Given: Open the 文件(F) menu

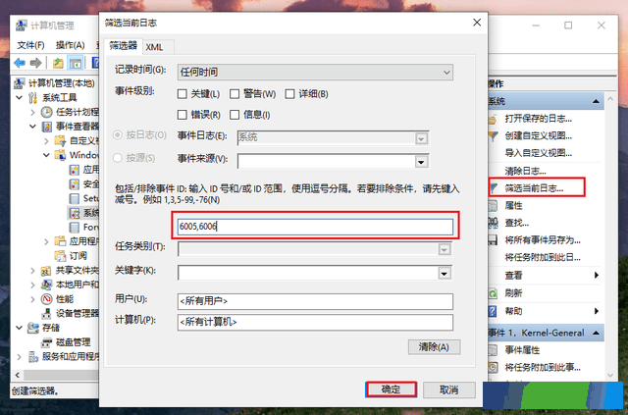Looking at the screenshot, I should pos(30,45).
